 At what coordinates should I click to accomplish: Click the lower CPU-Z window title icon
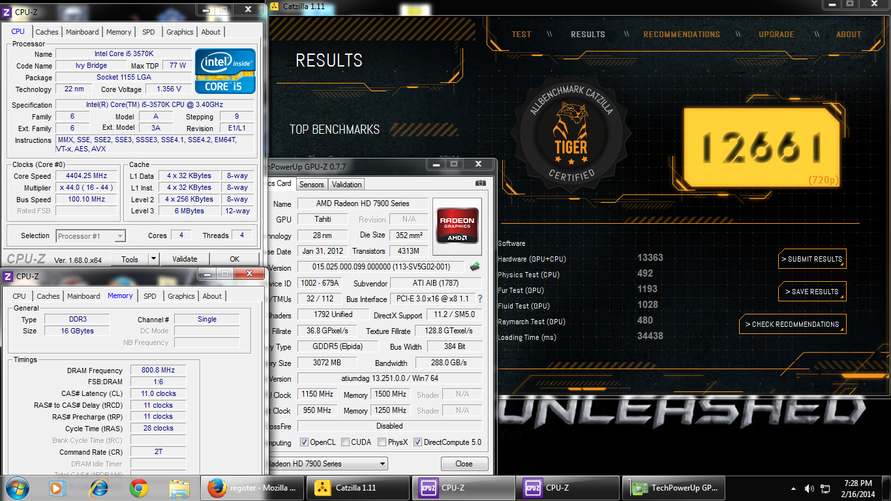click(8, 276)
